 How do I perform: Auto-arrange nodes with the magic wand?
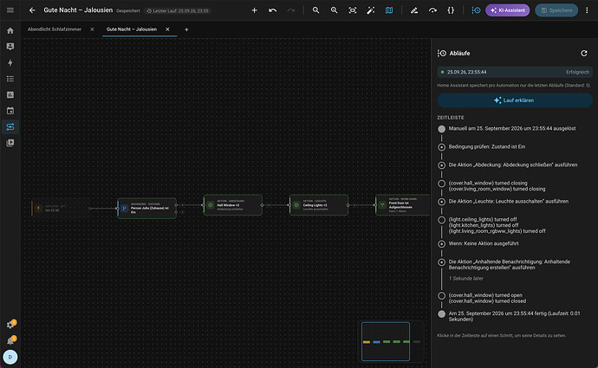[371, 10]
